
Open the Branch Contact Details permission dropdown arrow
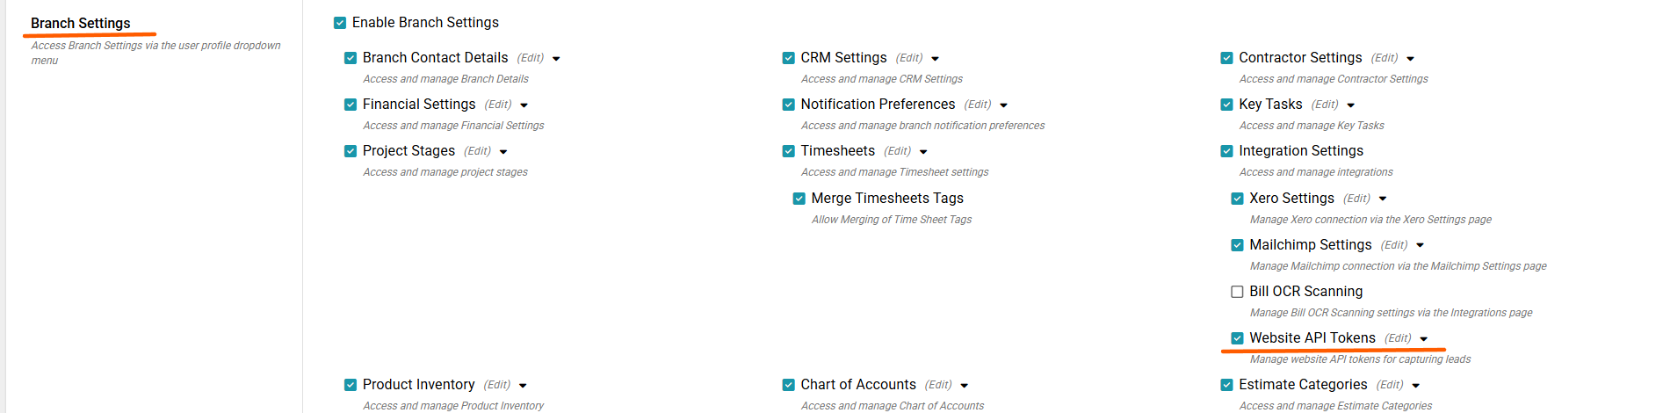pos(556,59)
